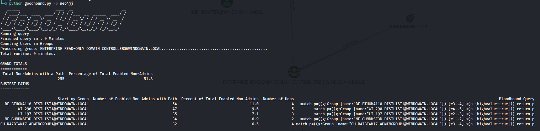Click the 'Total Non-Admins with a Path' header
Image resolution: width=540 pixels, height=131 pixels.
(x=33, y=74)
